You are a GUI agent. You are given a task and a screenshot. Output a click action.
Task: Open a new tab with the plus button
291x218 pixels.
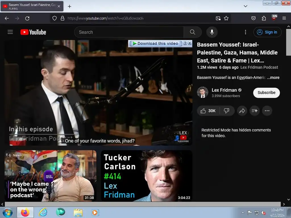(x=69, y=7)
